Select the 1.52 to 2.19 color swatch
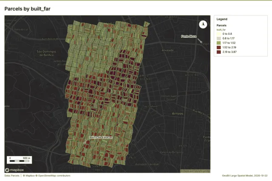 pyautogui.click(x=219, y=47)
